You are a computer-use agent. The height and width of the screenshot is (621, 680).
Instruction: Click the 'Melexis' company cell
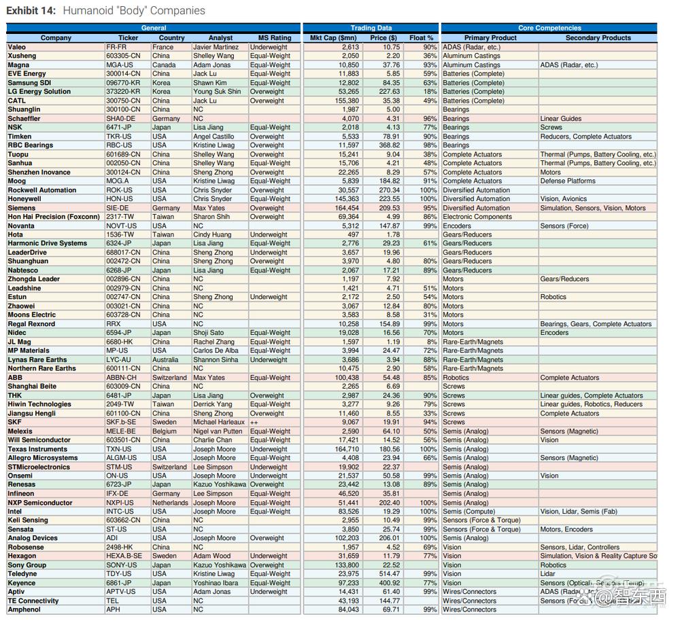pyautogui.click(x=20, y=431)
